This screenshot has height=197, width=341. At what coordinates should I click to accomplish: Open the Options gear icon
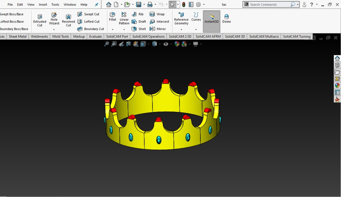pos(198,4)
